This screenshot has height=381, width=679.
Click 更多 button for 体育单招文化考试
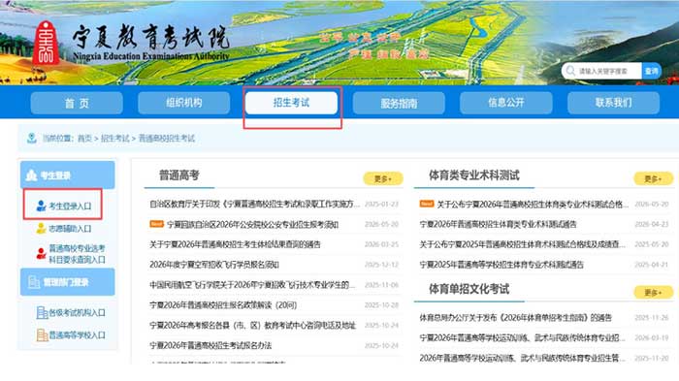(x=653, y=292)
